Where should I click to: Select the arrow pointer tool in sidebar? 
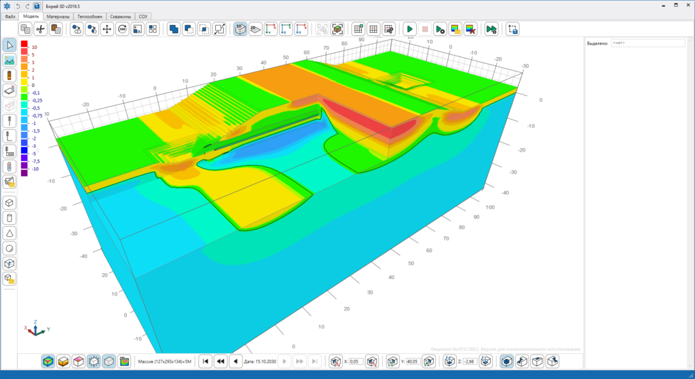(x=10, y=46)
